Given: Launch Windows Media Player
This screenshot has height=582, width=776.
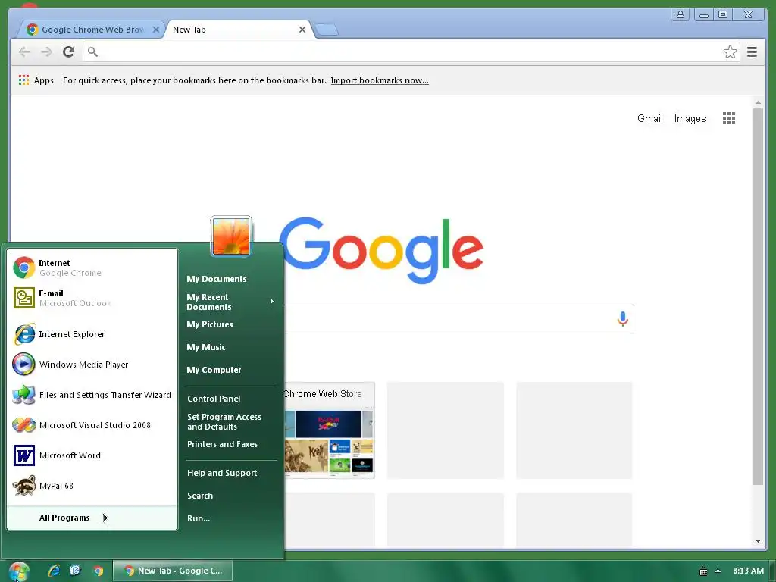Looking at the screenshot, I should pos(92,365).
